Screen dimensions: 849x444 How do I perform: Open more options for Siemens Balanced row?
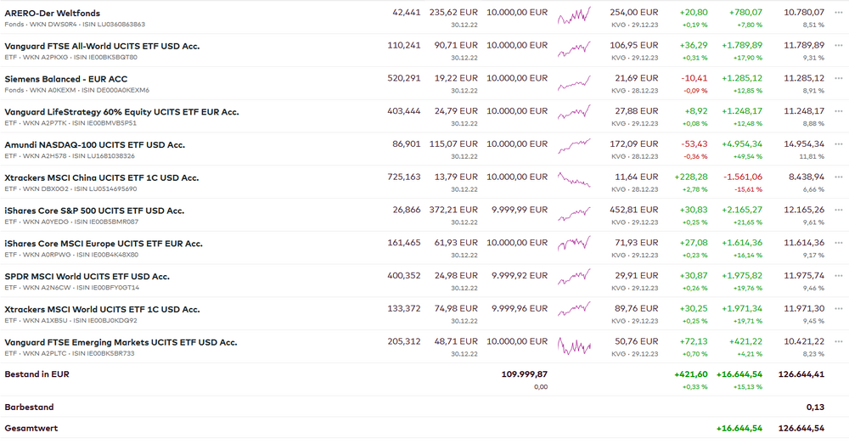[x=839, y=79]
